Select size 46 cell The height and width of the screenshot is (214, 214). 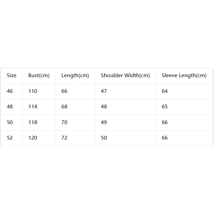(x=10, y=91)
